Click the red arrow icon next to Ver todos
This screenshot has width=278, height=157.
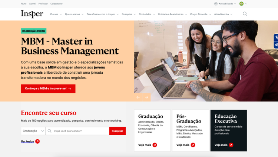37,141
